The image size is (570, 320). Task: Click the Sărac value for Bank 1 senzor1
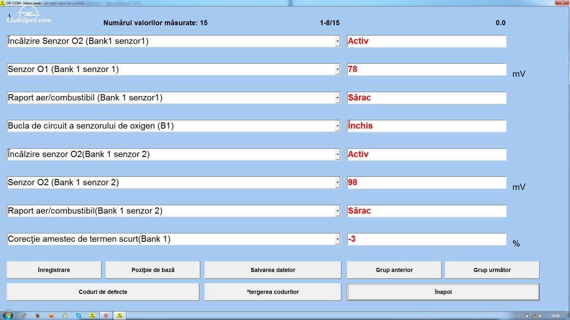[x=427, y=98]
